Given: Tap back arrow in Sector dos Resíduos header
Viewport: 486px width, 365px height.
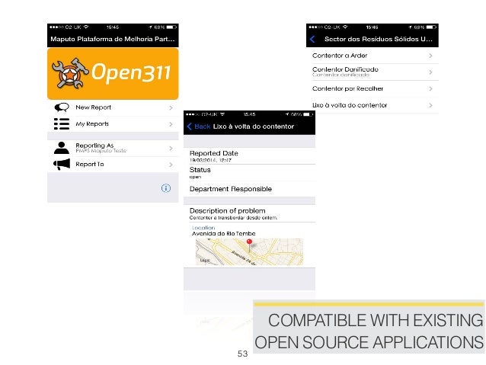Looking at the screenshot, I should (x=312, y=39).
